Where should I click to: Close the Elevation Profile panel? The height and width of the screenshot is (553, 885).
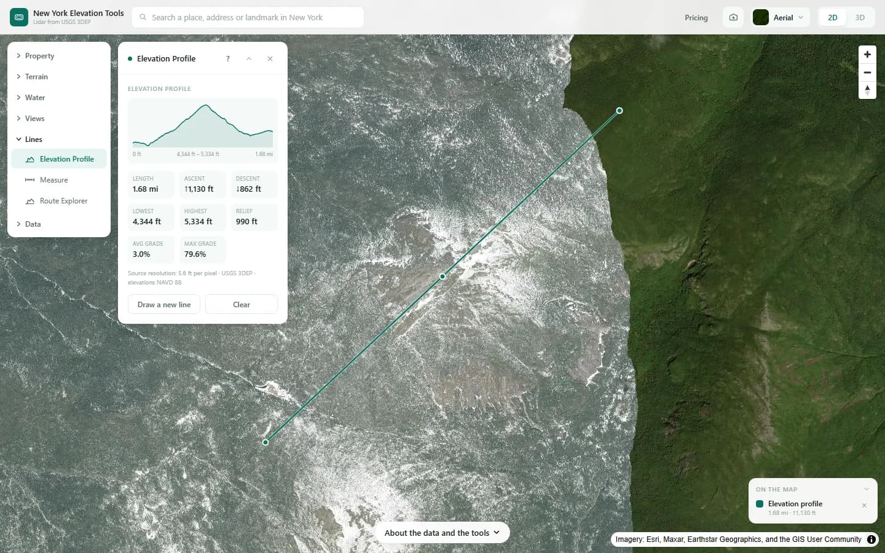tap(270, 59)
